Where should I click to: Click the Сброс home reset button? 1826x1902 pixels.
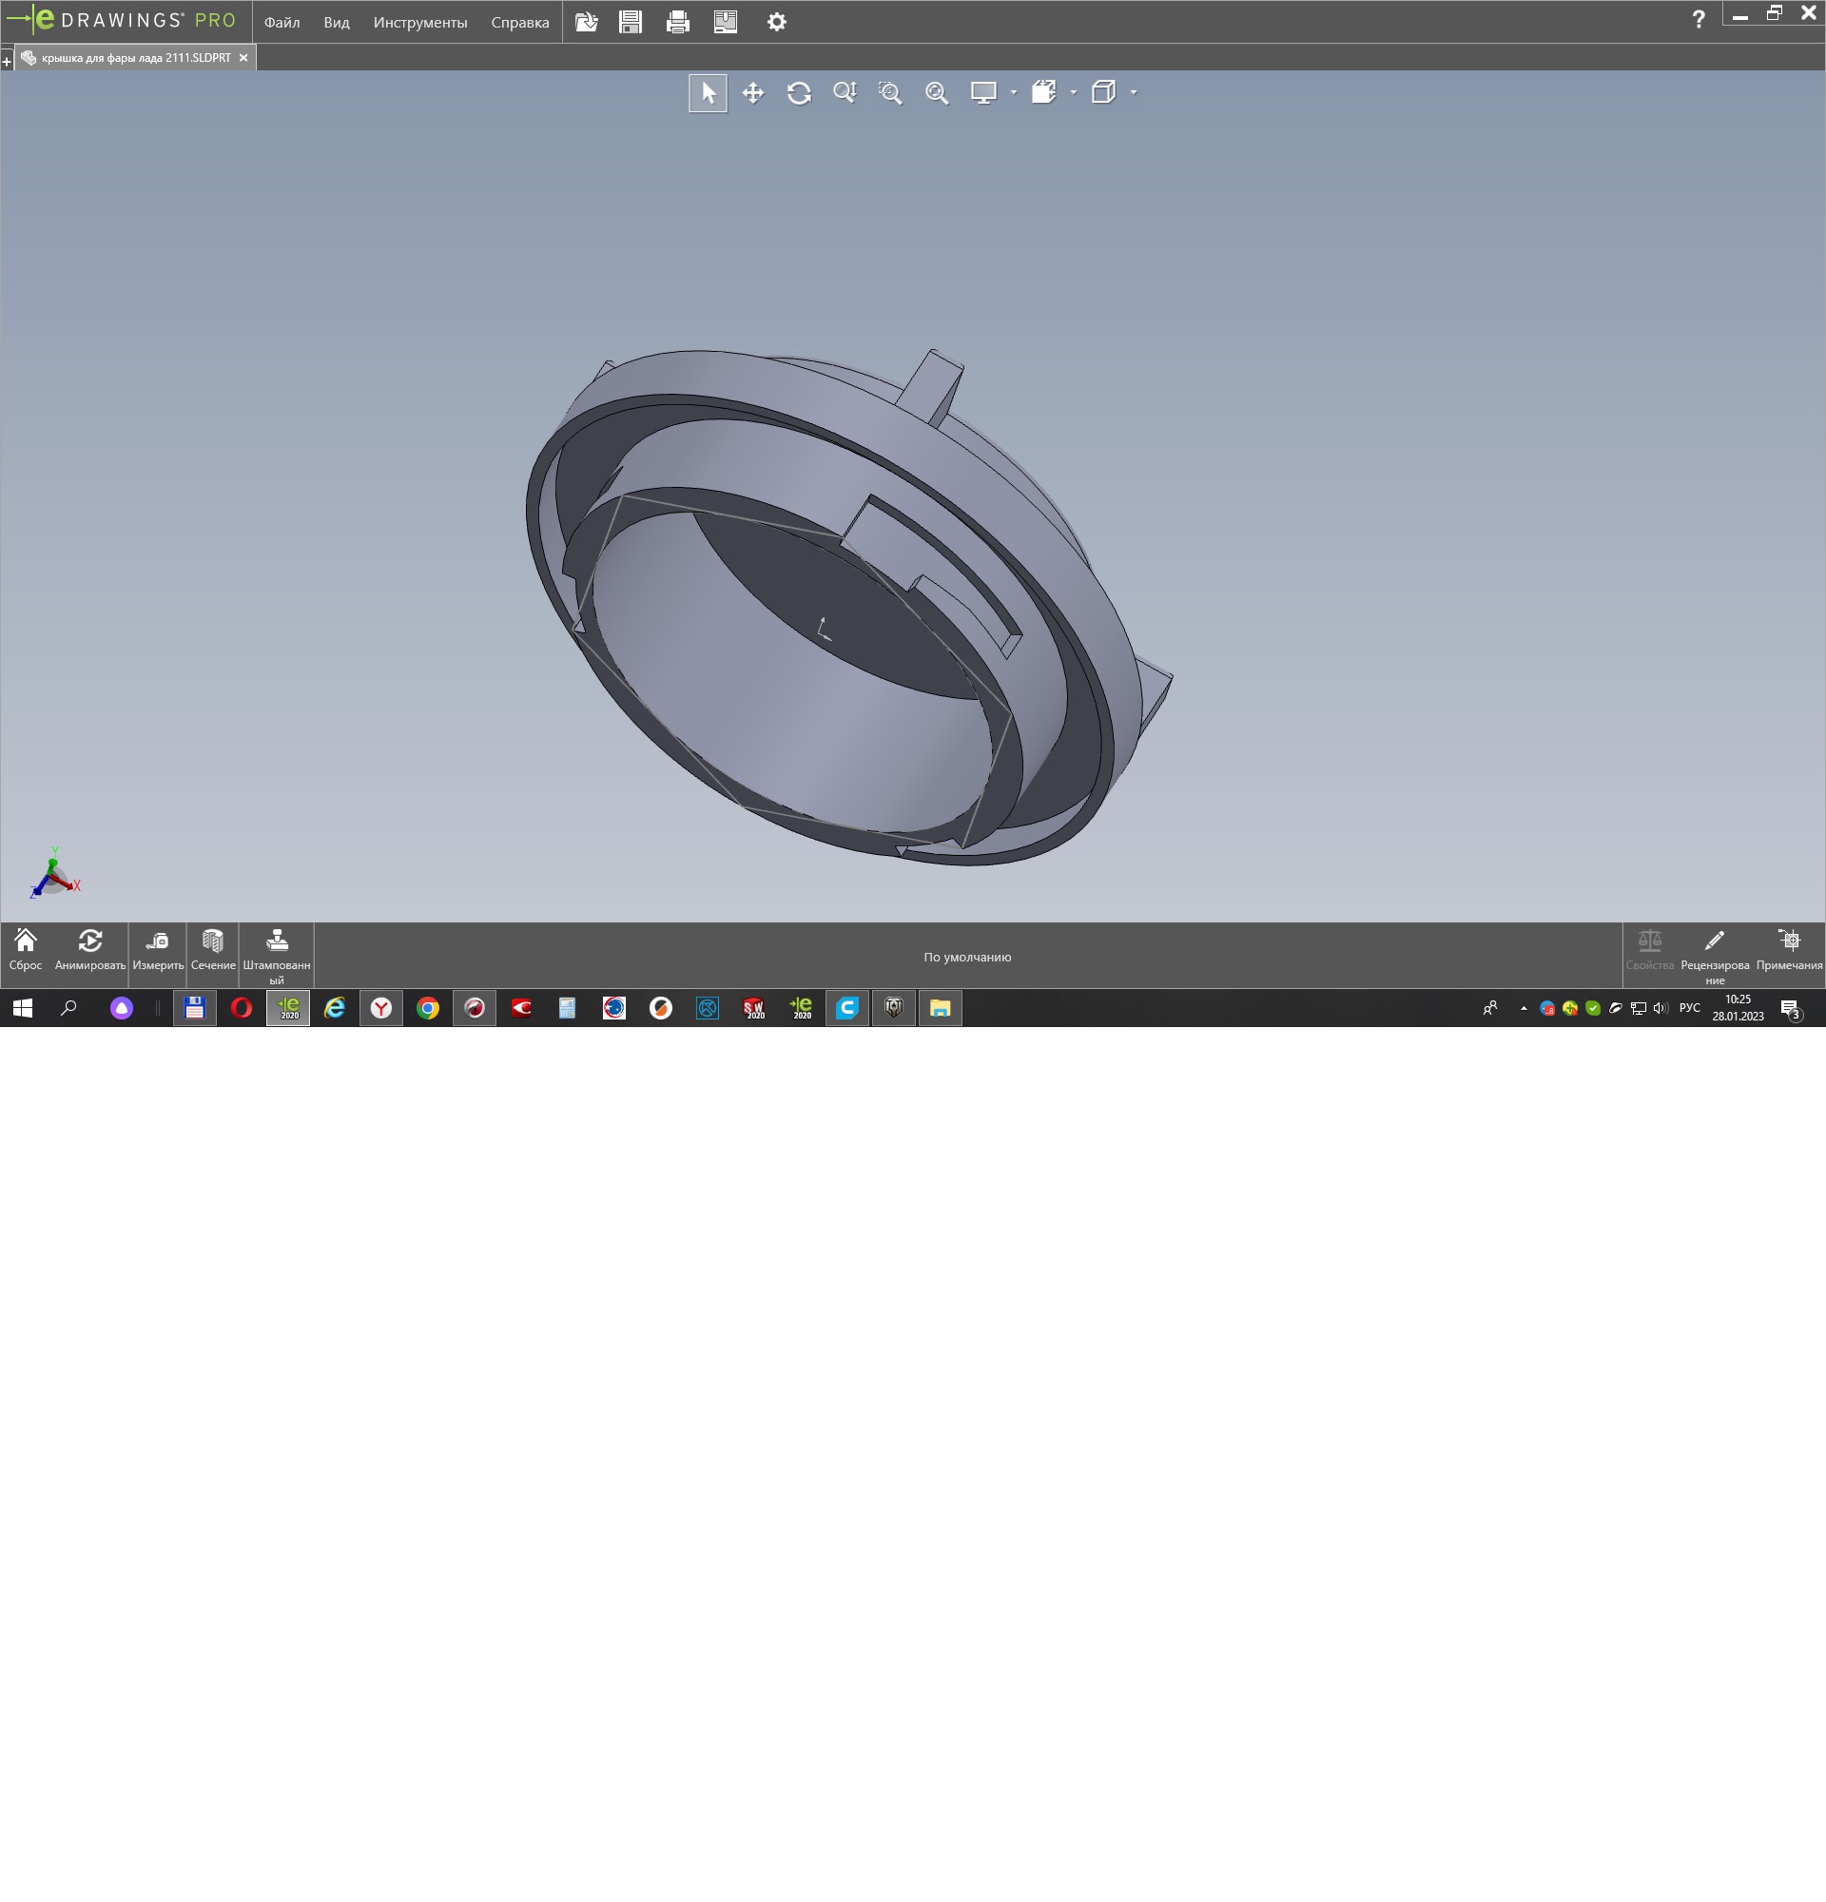coord(26,949)
